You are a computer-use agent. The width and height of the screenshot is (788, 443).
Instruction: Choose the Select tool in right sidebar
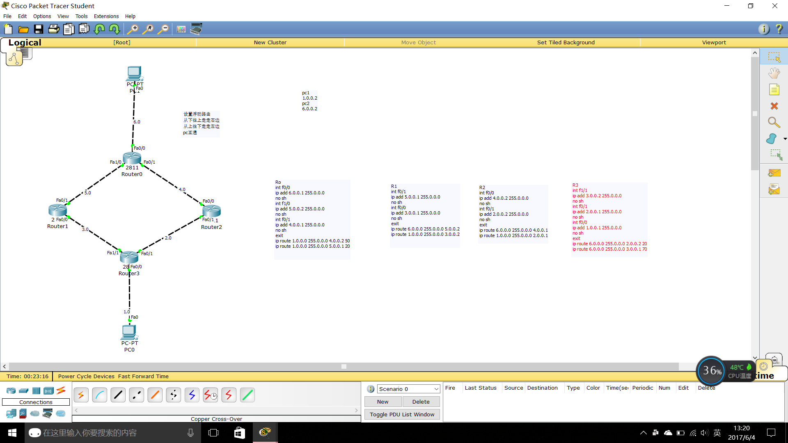coord(774,57)
